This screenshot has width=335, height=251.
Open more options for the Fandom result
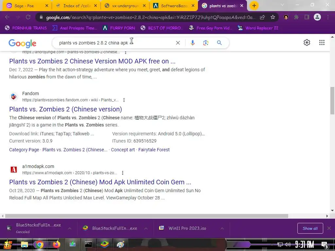point(124,100)
